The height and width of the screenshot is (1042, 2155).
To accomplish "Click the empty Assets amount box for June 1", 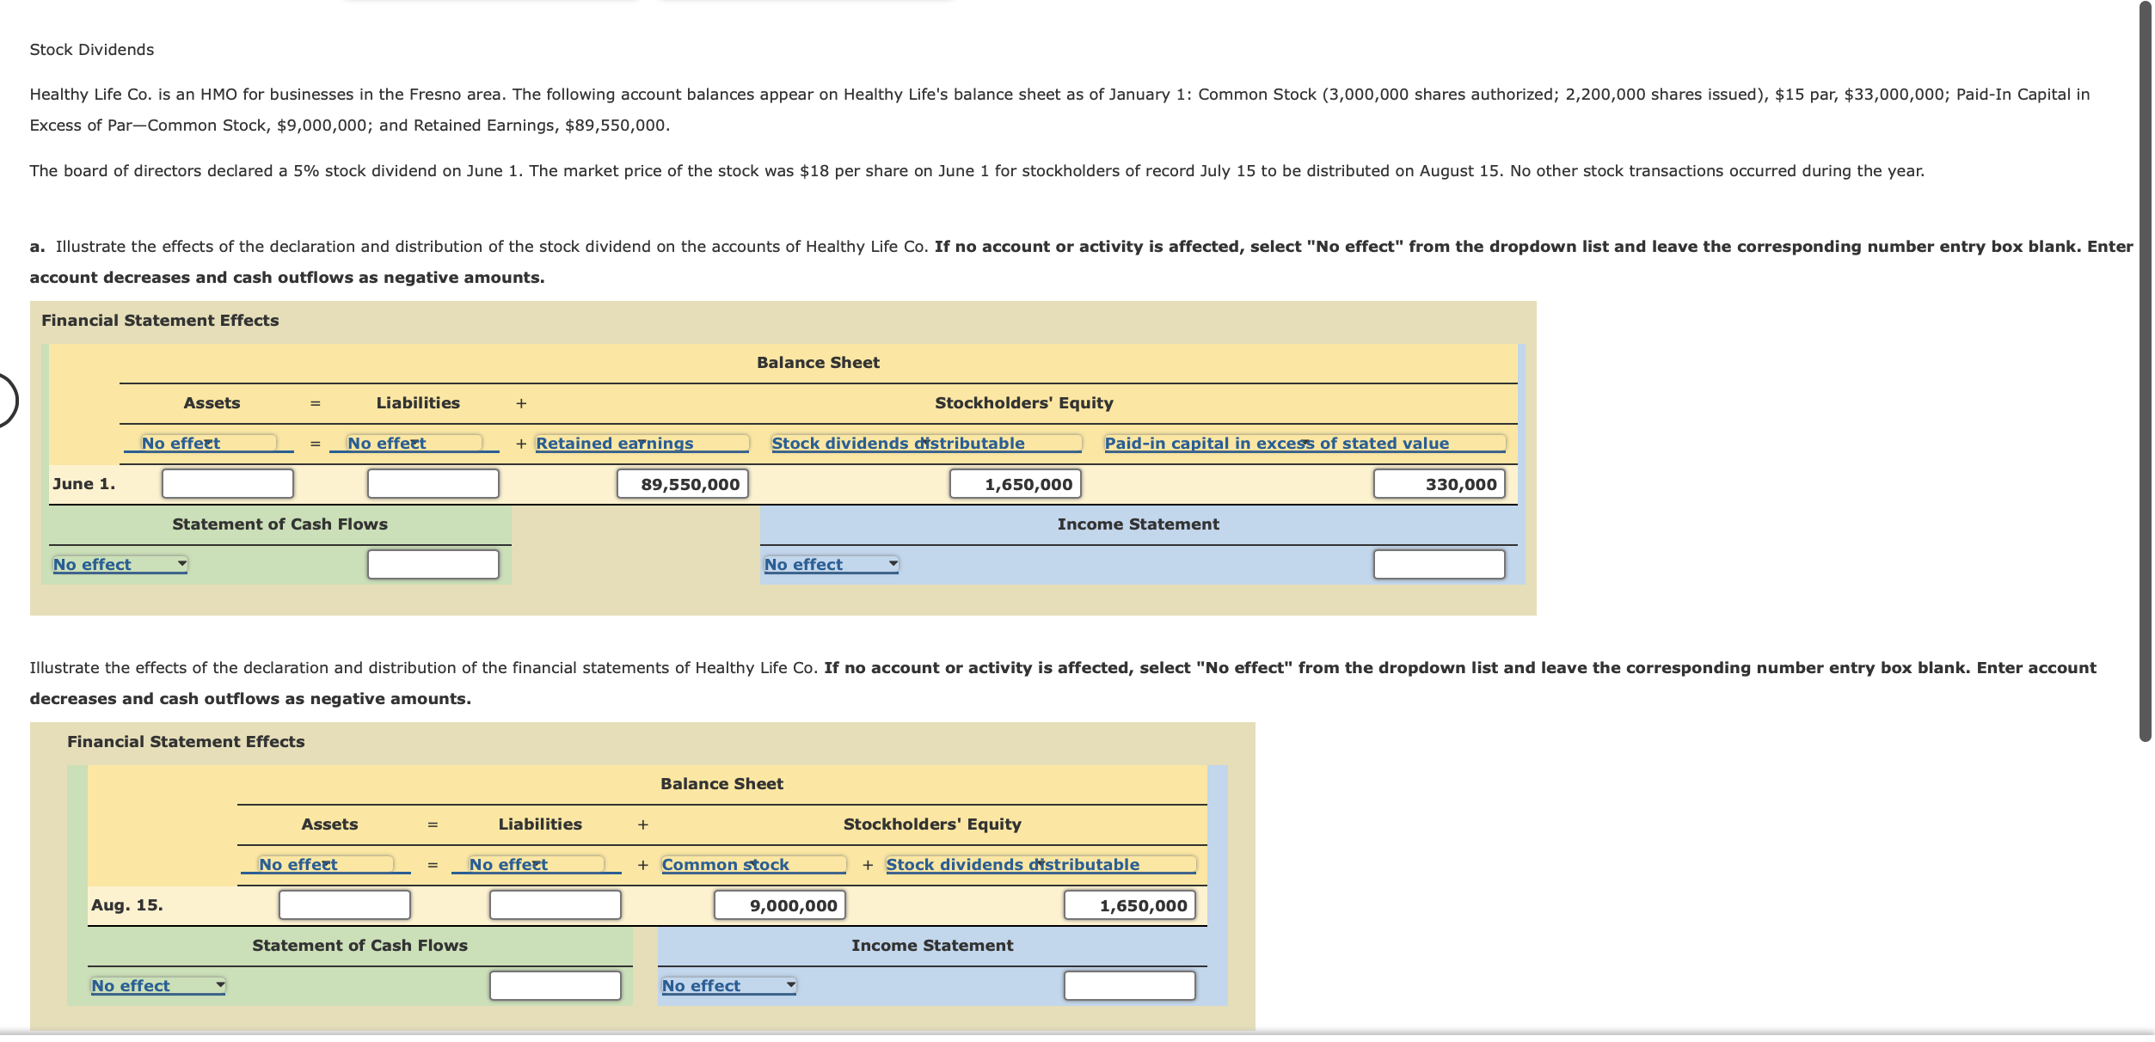I will [226, 483].
